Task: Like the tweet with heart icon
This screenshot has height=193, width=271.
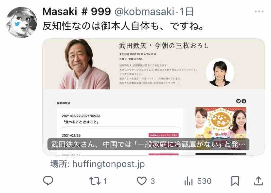Action: coord(141,181)
